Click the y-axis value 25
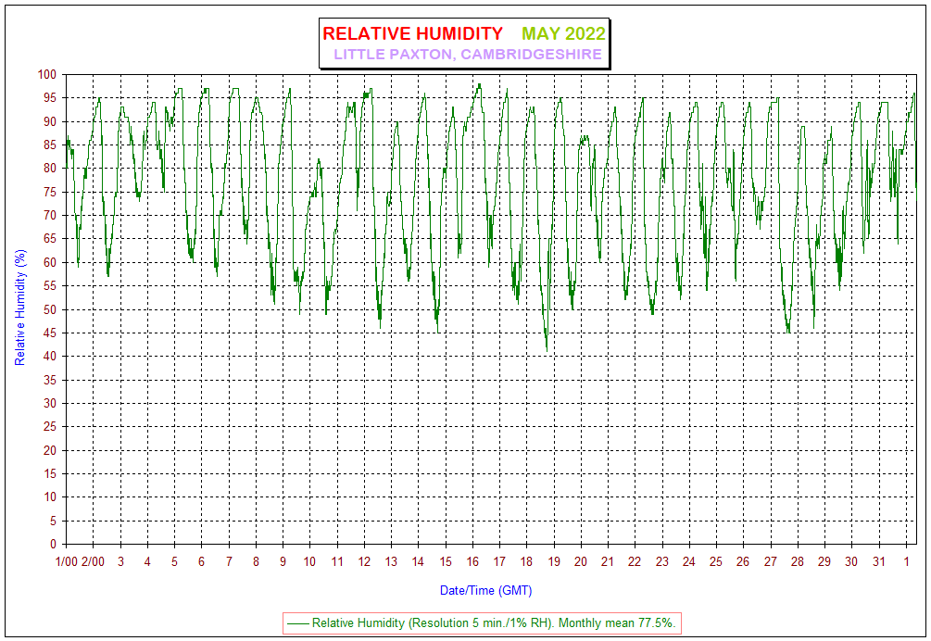This screenshot has width=931, height=641. (x=50, y=427)
